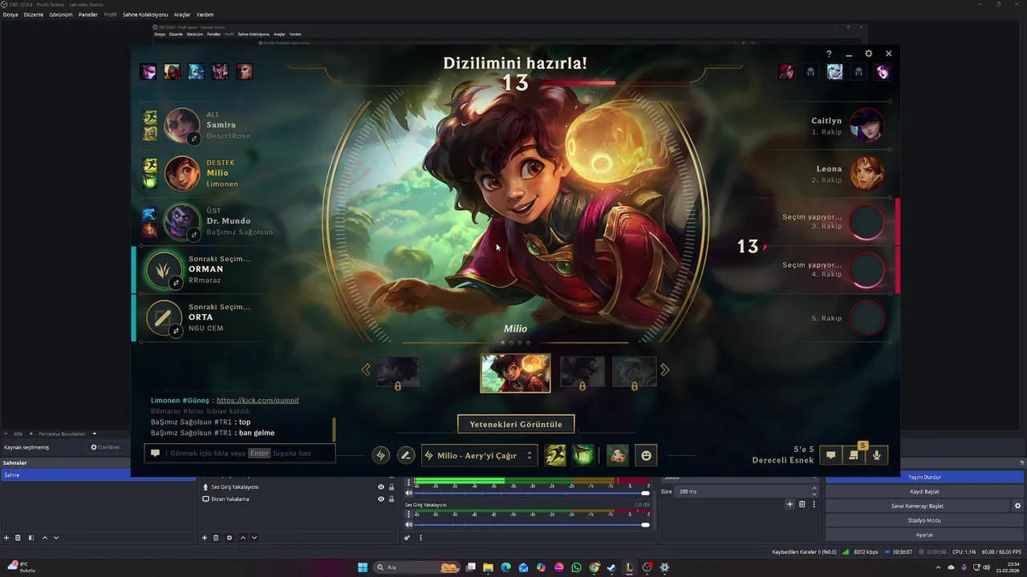Click Sanal Kamerayı Başlat button

click(x=917, y=506)
